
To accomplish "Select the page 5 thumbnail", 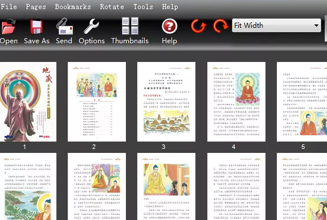I will click(302, 102).
